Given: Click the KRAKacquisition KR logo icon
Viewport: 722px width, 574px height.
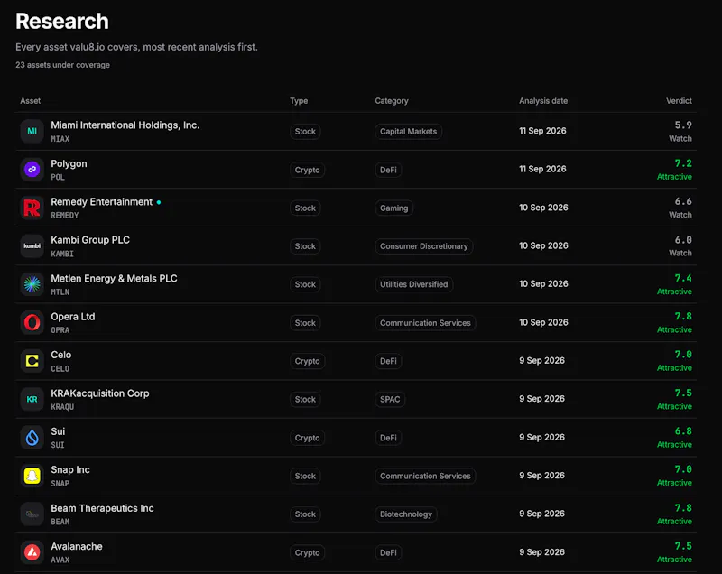Looking at the screenshot, I should (x=32, y=399).
